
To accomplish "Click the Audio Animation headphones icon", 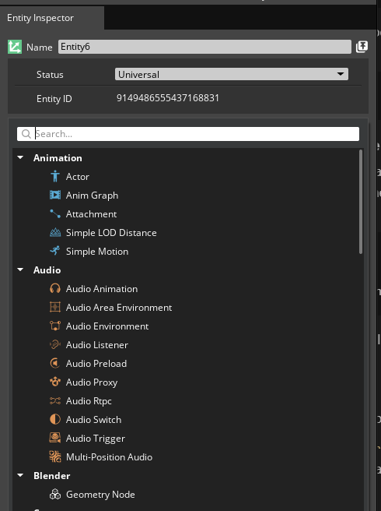I will click(x=55, y=288).
